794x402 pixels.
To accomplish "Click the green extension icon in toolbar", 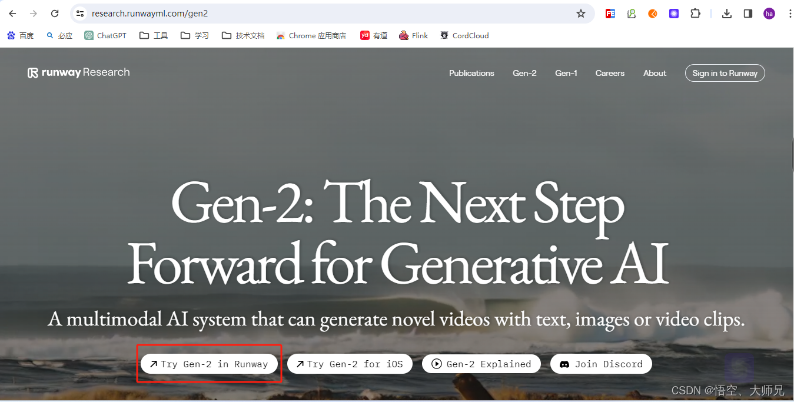I will click(632, 14).
